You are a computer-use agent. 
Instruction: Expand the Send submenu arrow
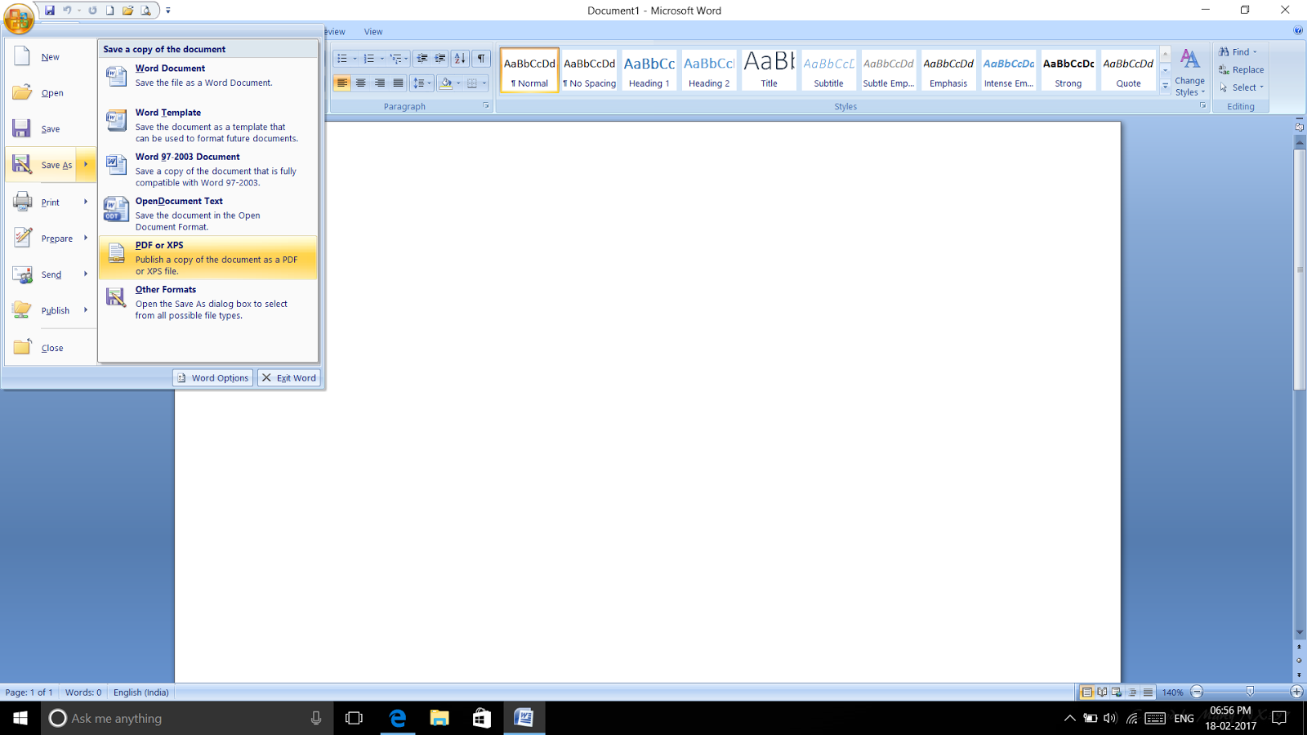[86, 274]
